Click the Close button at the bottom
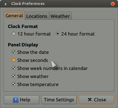Image resolution: width=118 pixels, height=108 pixels. [x=96, y=100]
